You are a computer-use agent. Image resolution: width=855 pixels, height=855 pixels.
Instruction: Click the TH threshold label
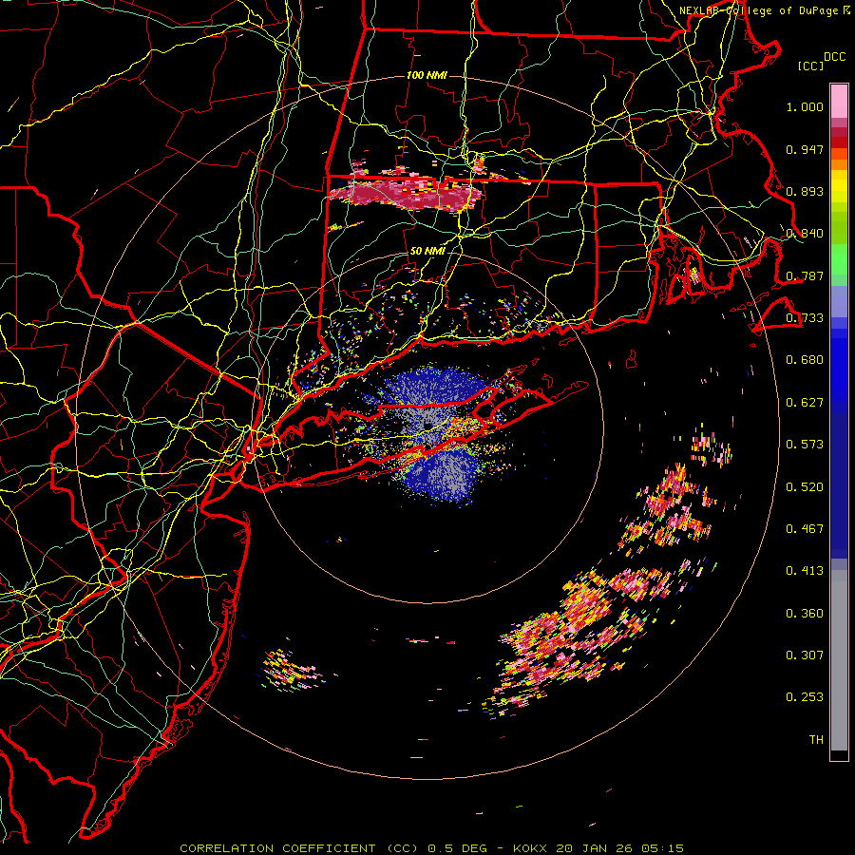(816, 740)
